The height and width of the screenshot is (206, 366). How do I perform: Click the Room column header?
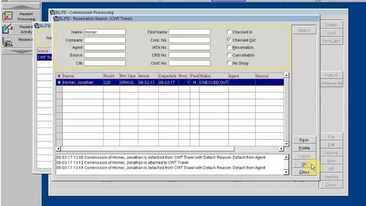click(112, 76)
